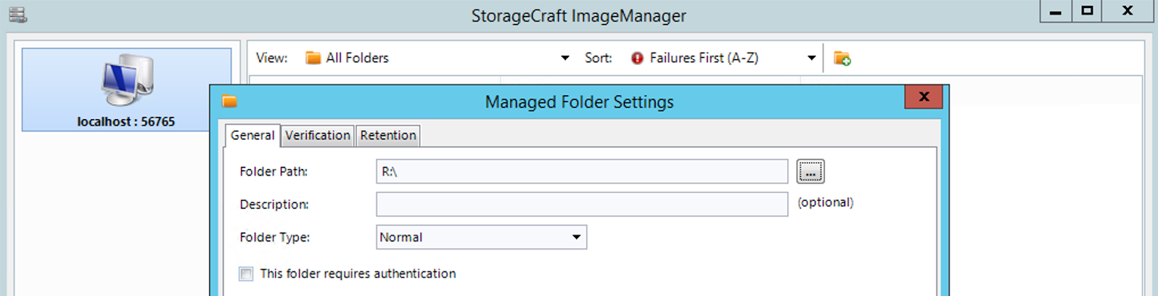Switch to the Verification tab
This screenshot has height=296, width=1158.
(x=318, y=135)
